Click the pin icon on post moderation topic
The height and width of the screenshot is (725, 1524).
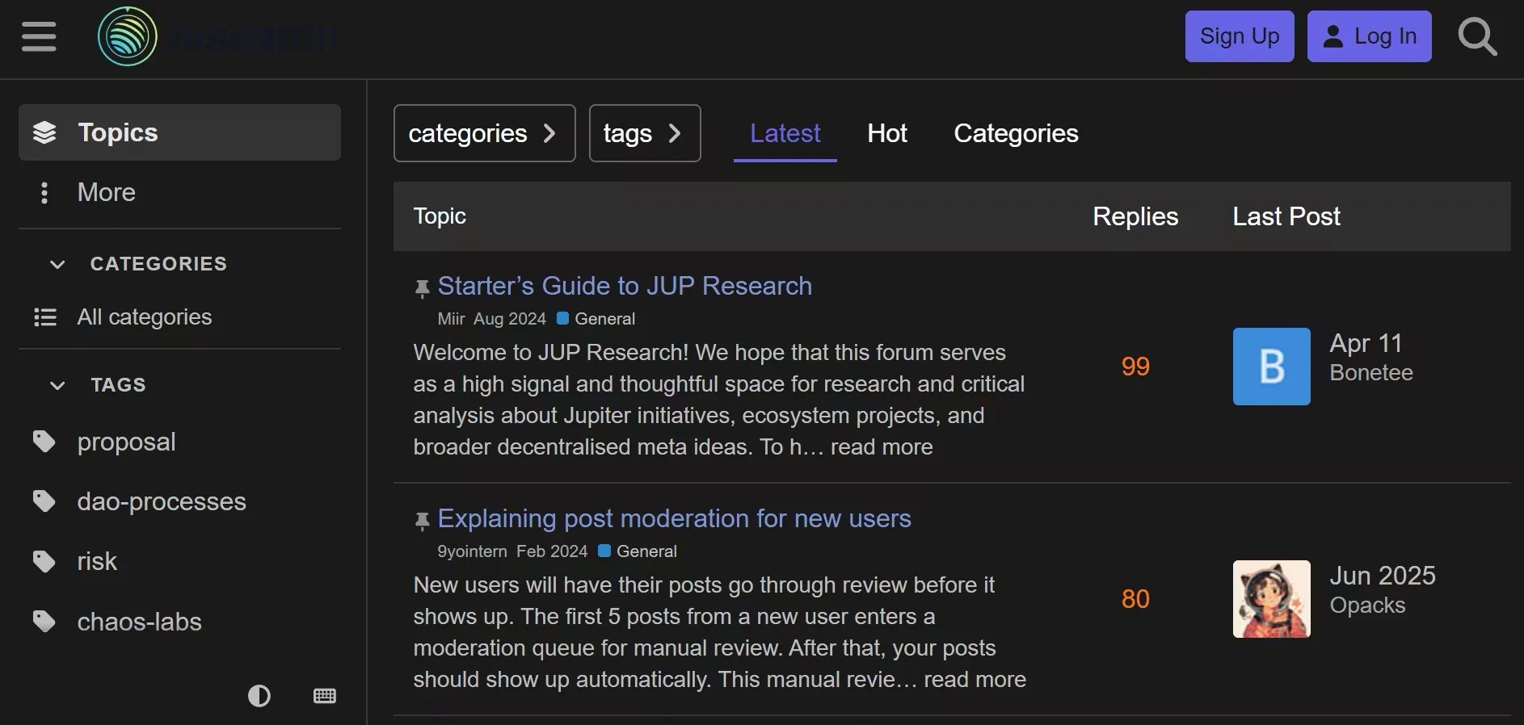point(422,521)
